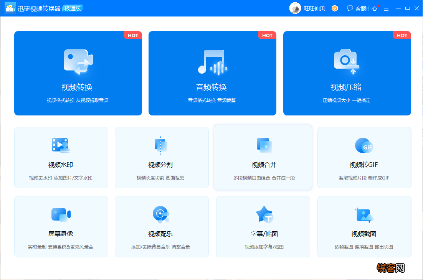
Task: Click the 客服中心 chat bubble icon
Action: pyautogui.click(x=350, y=8)
